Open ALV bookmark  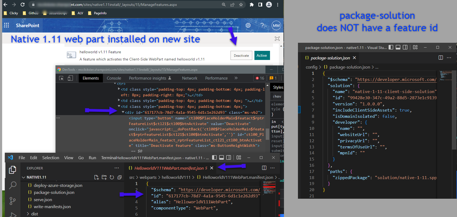(x=78, y=13)
